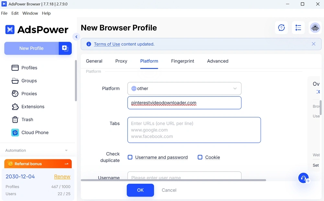Click the horizontal scrollbar above OK
Image resolution: width=324 pixels, height=201 pixels.
tap(173, 180)
